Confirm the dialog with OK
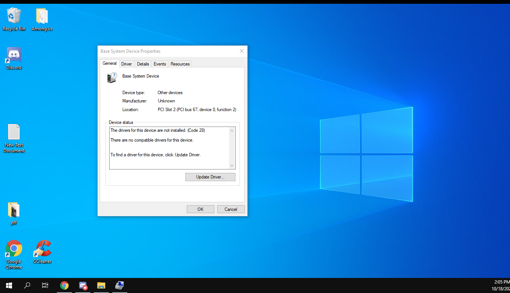The height and width of the screenshot is (293, 510). click(x=200, y=209)
